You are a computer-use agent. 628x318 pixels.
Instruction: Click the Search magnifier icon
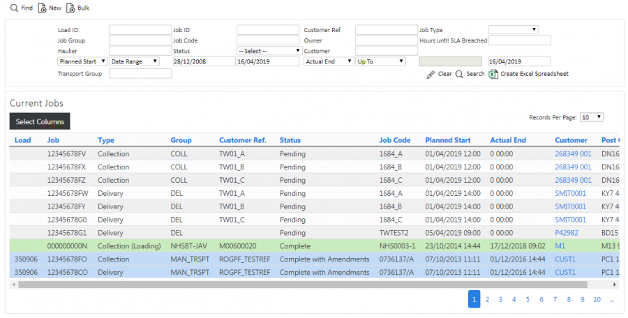[x=459, y=74]
